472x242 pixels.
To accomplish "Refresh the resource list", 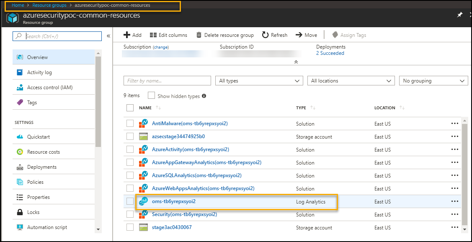I will coord(275,35).
